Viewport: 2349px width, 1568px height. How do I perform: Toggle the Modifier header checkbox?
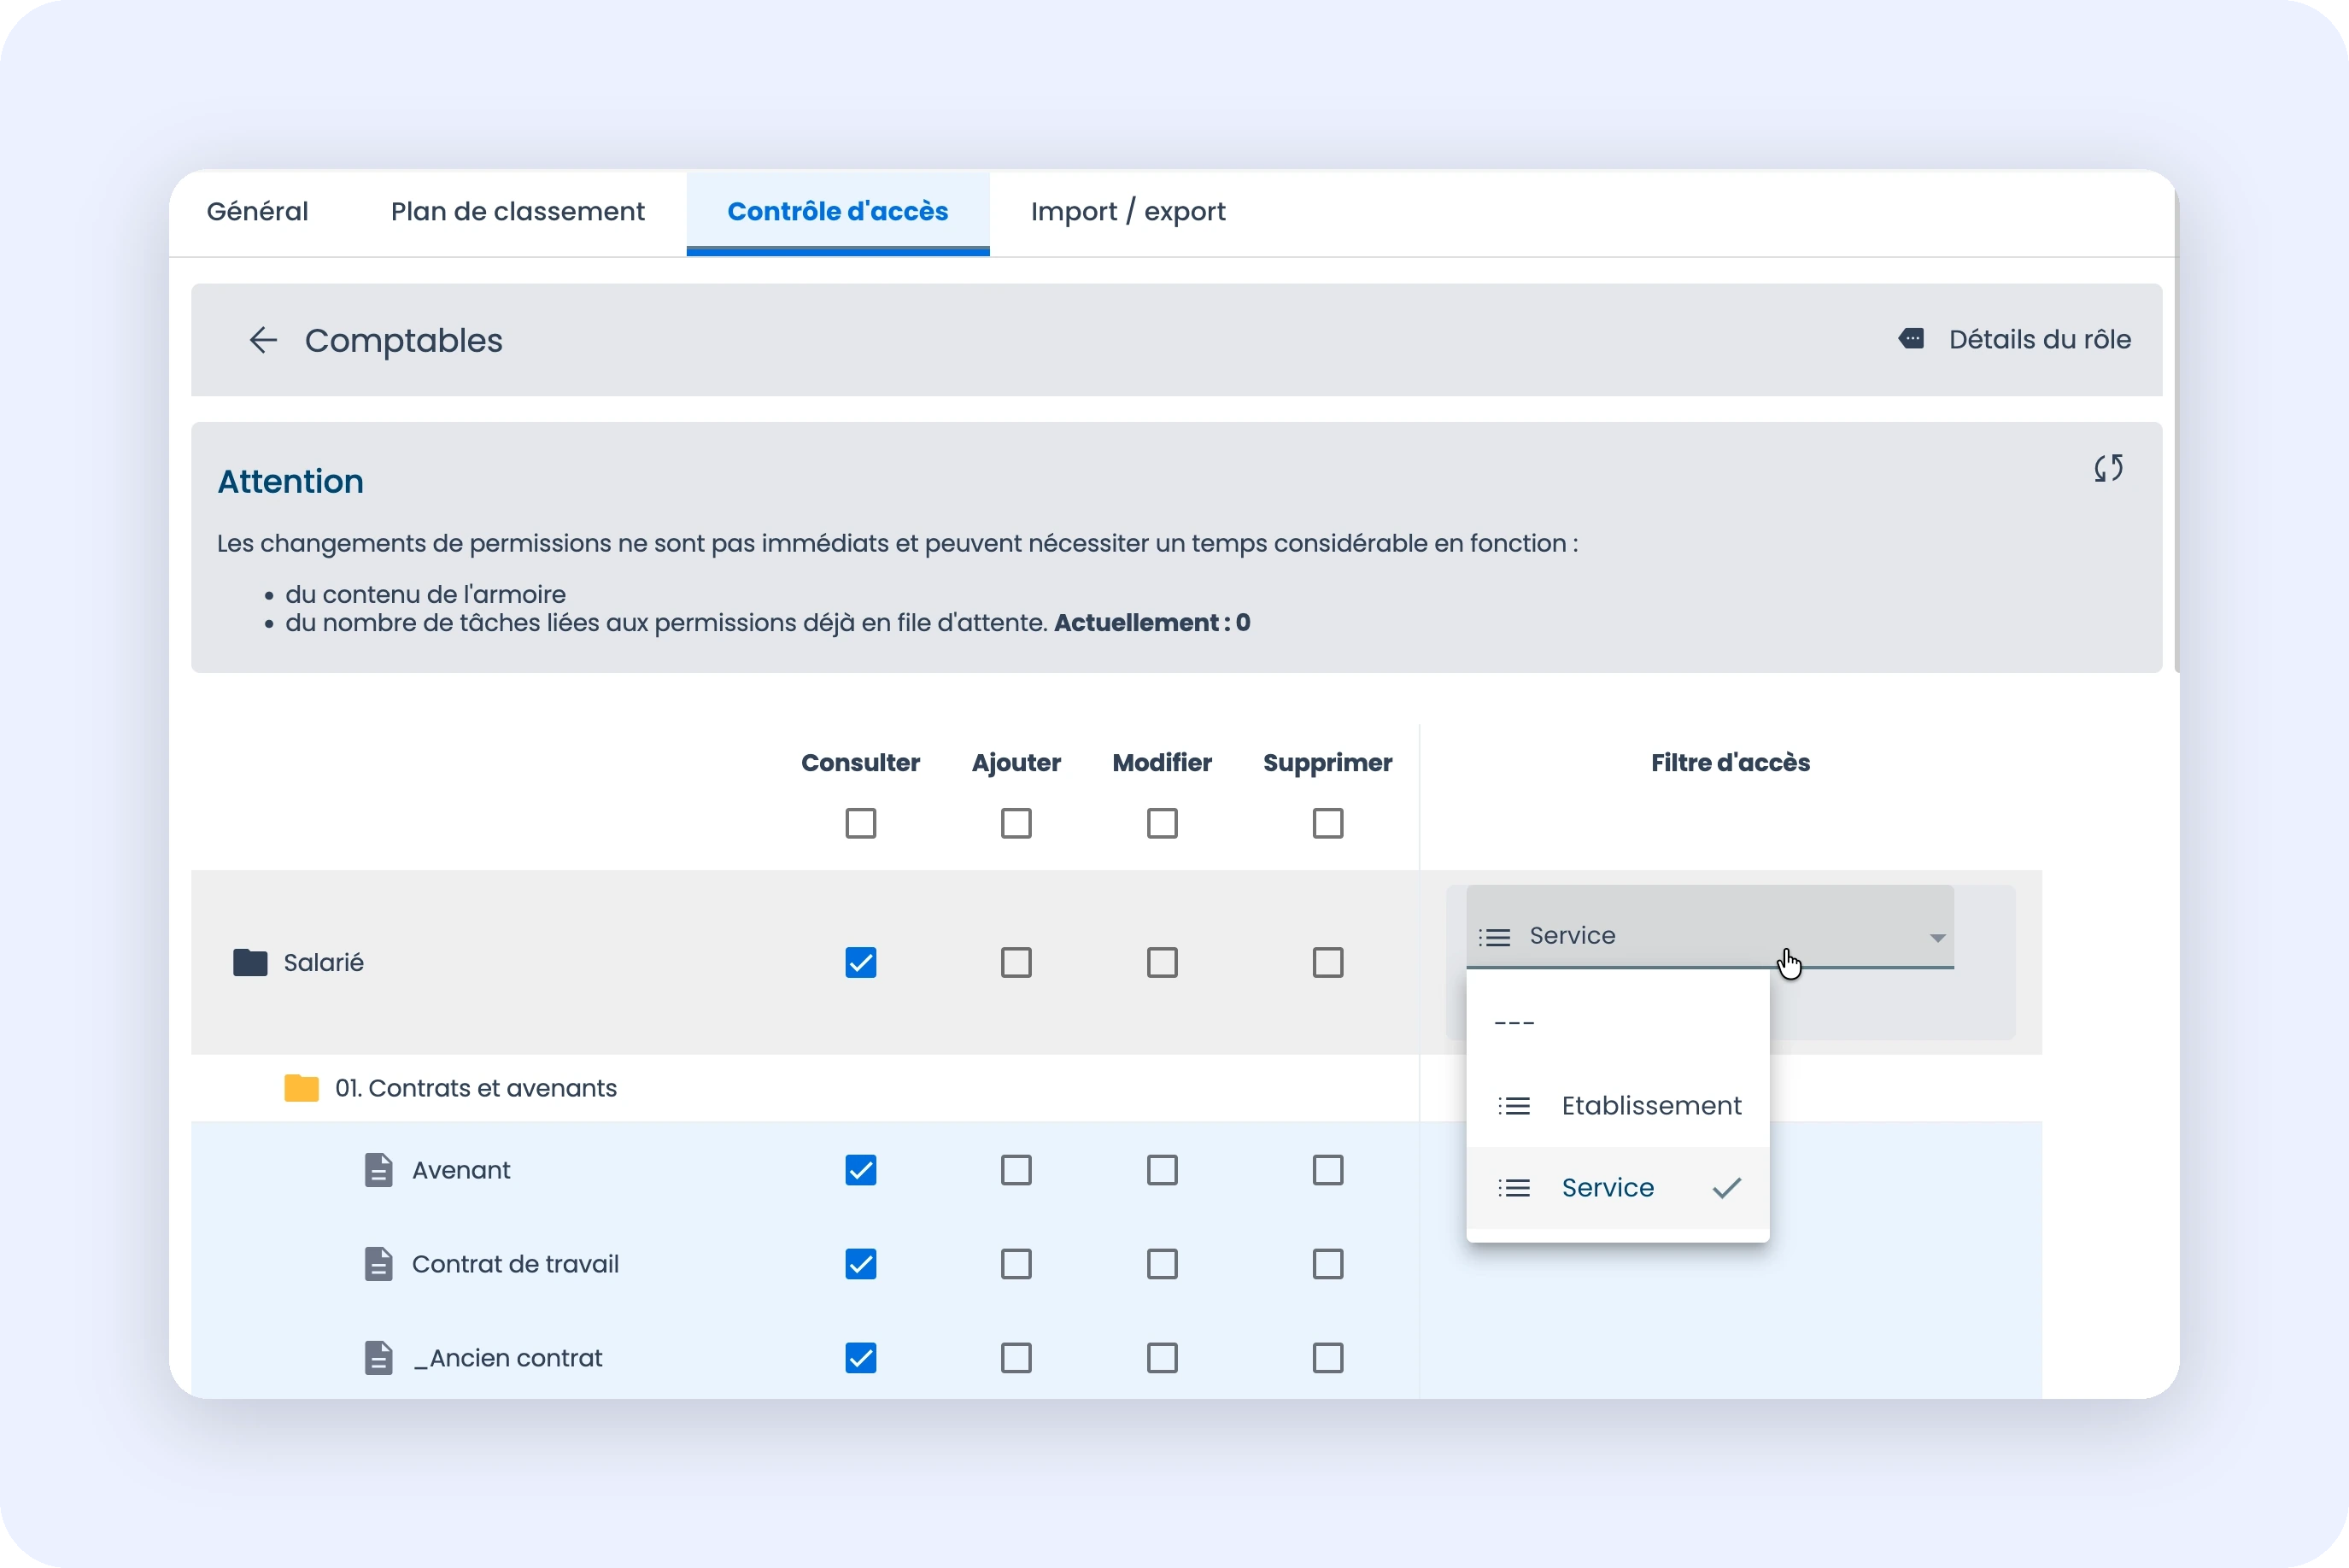(x=1162, y=823)
